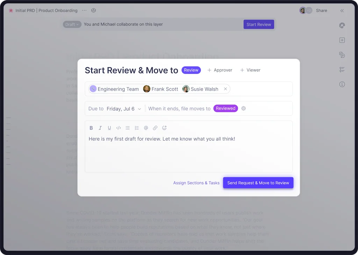Open the three-dot document menu

84,10
